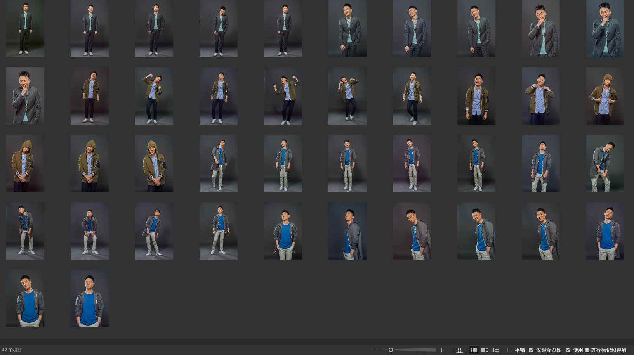Click the 42 个项目 status text
This screenshot has height=355, width=634.
point(12,350)
